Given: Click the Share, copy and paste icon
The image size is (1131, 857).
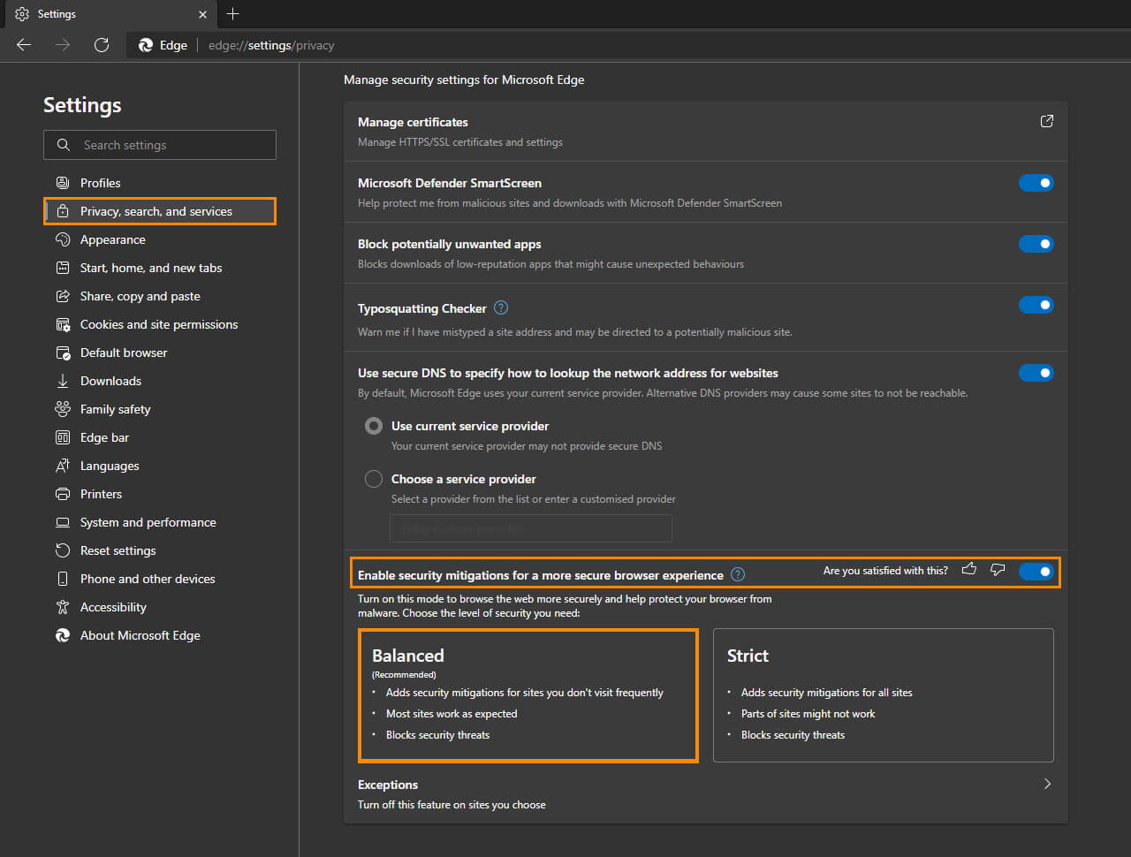Looking at the screenshot, I should click(x=63, y=296).
